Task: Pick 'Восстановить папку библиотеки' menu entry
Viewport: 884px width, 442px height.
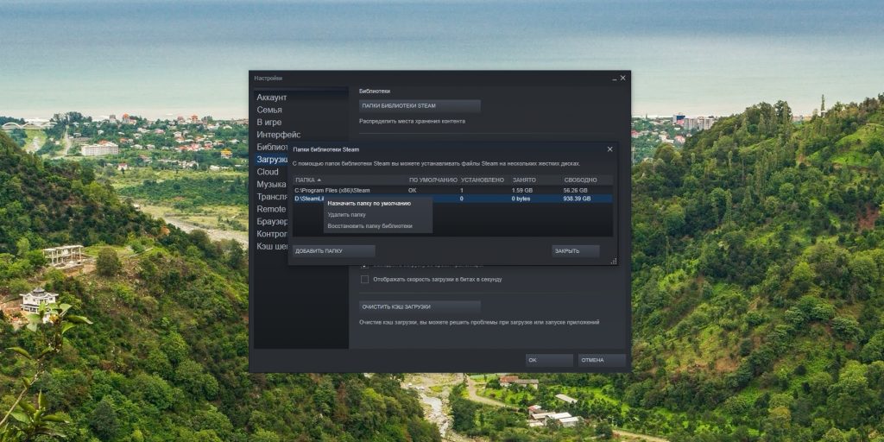Action: [369, 226]
